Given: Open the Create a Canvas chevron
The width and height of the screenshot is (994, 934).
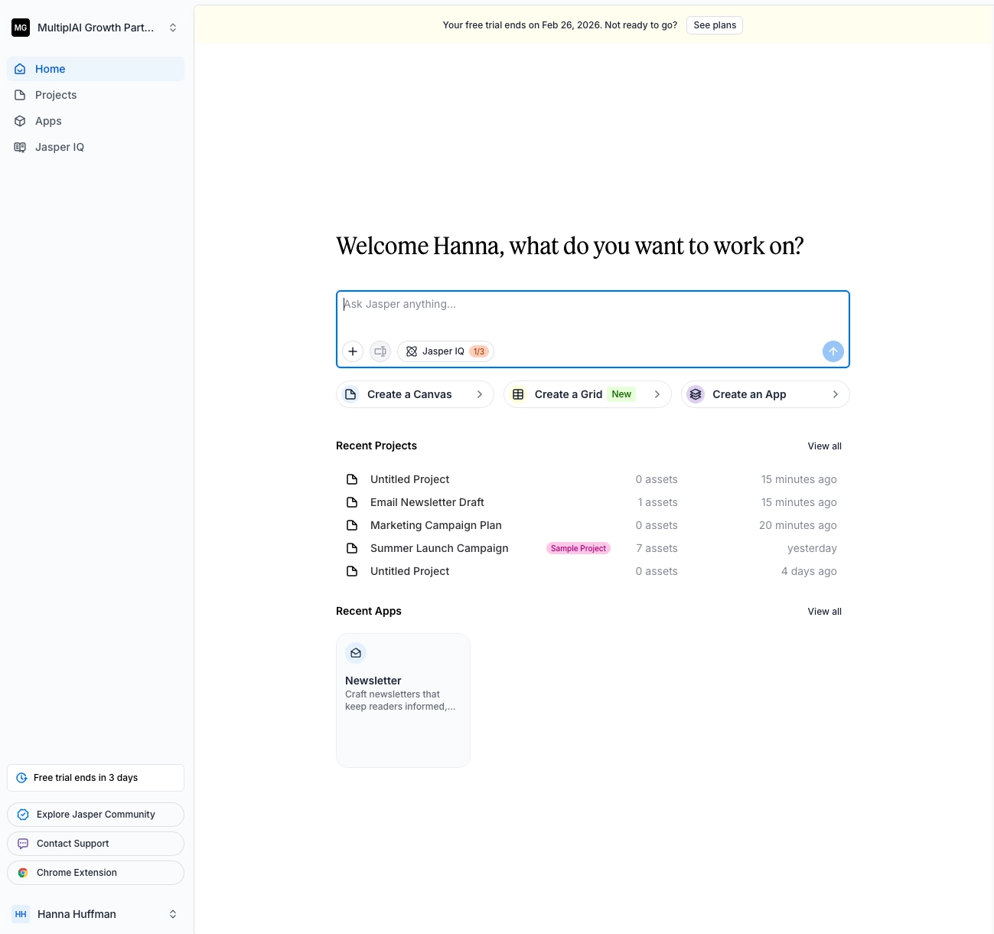Looking at the screenshot, I should coord(480,394).
